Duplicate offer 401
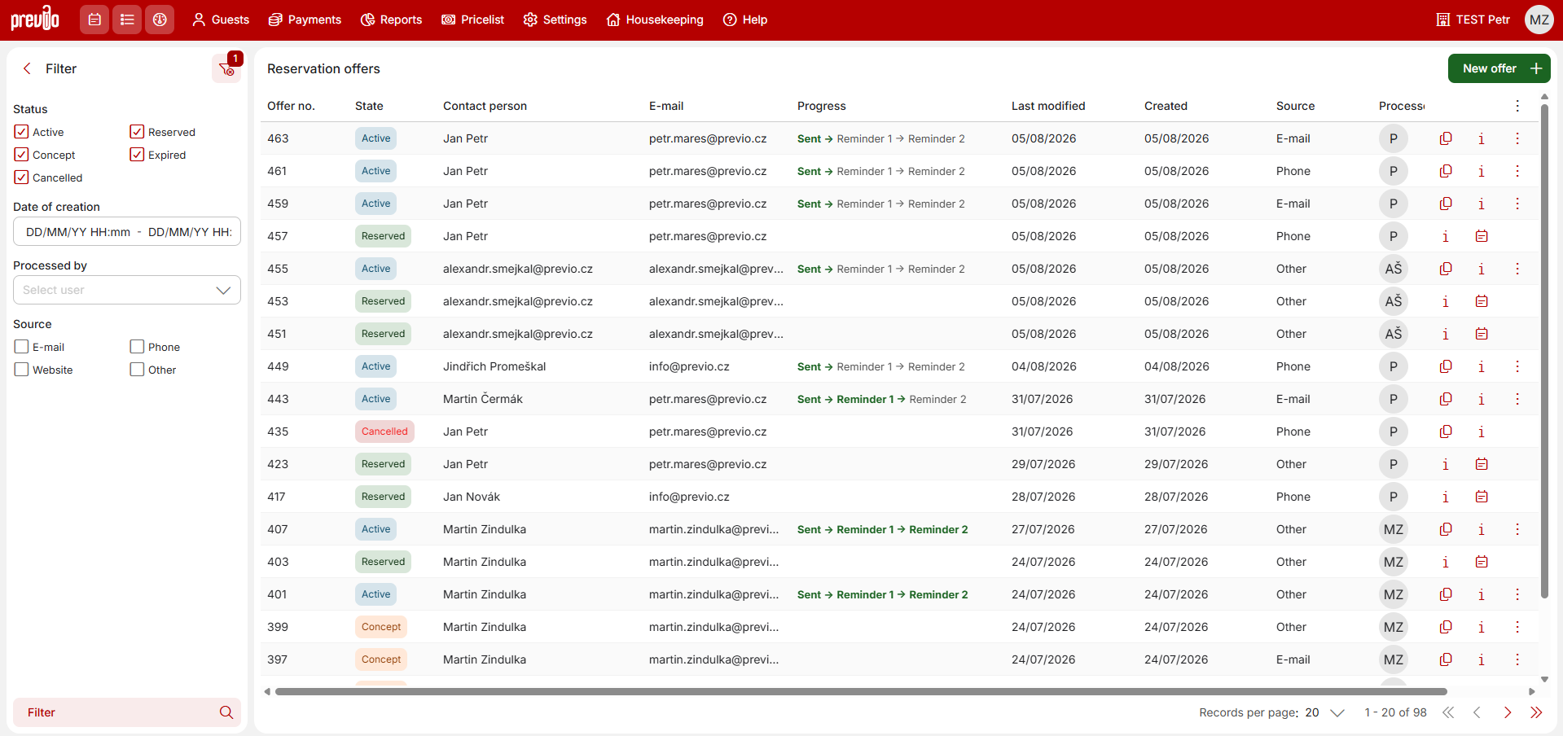 click(1446, 594)
